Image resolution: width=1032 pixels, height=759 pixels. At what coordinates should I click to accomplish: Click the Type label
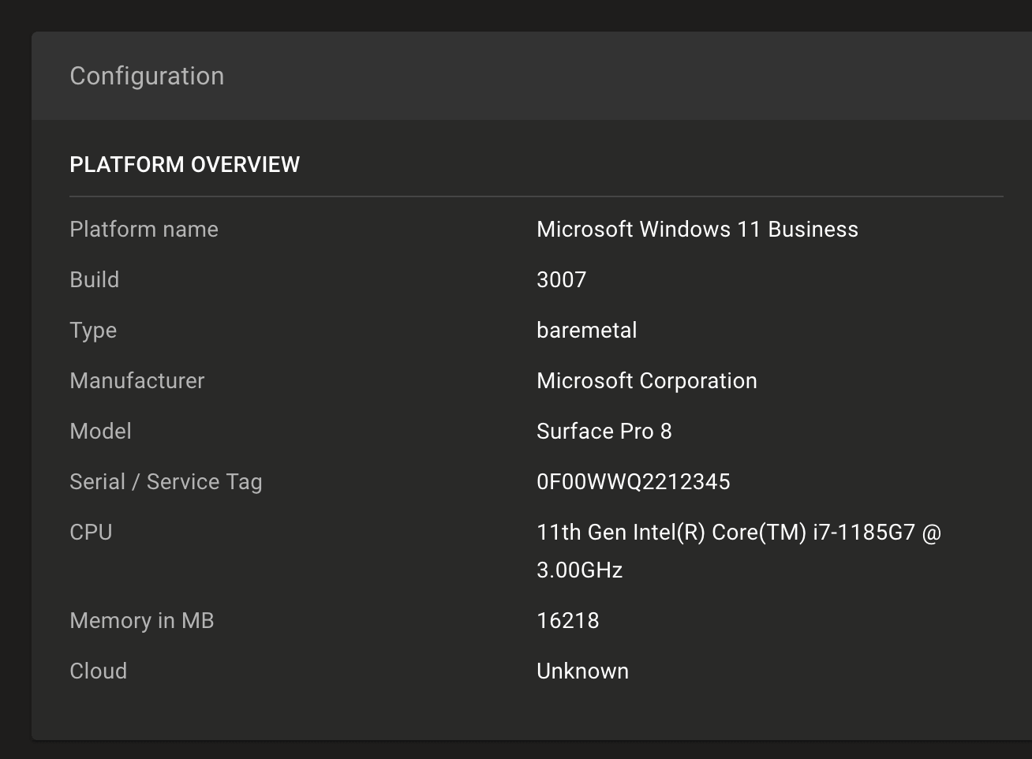click(93, 330)
